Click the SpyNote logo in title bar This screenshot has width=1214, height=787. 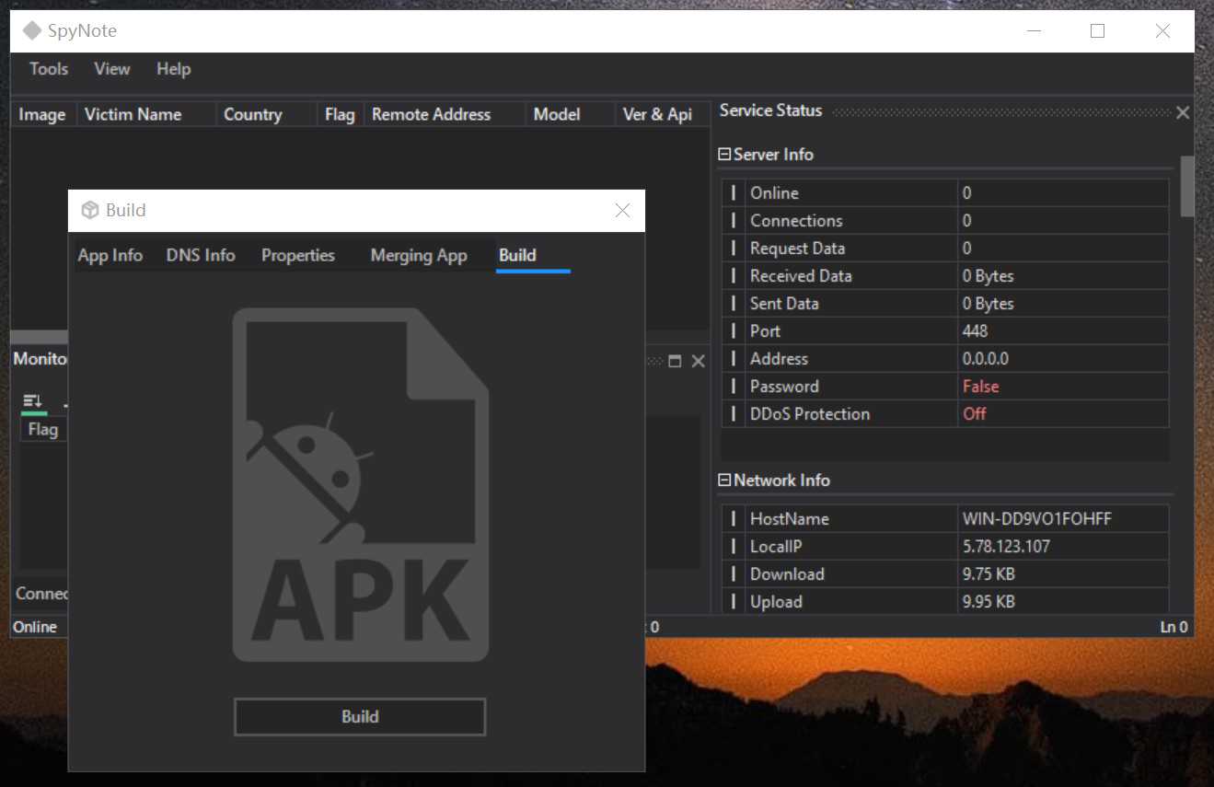click(x=32, y=31)
